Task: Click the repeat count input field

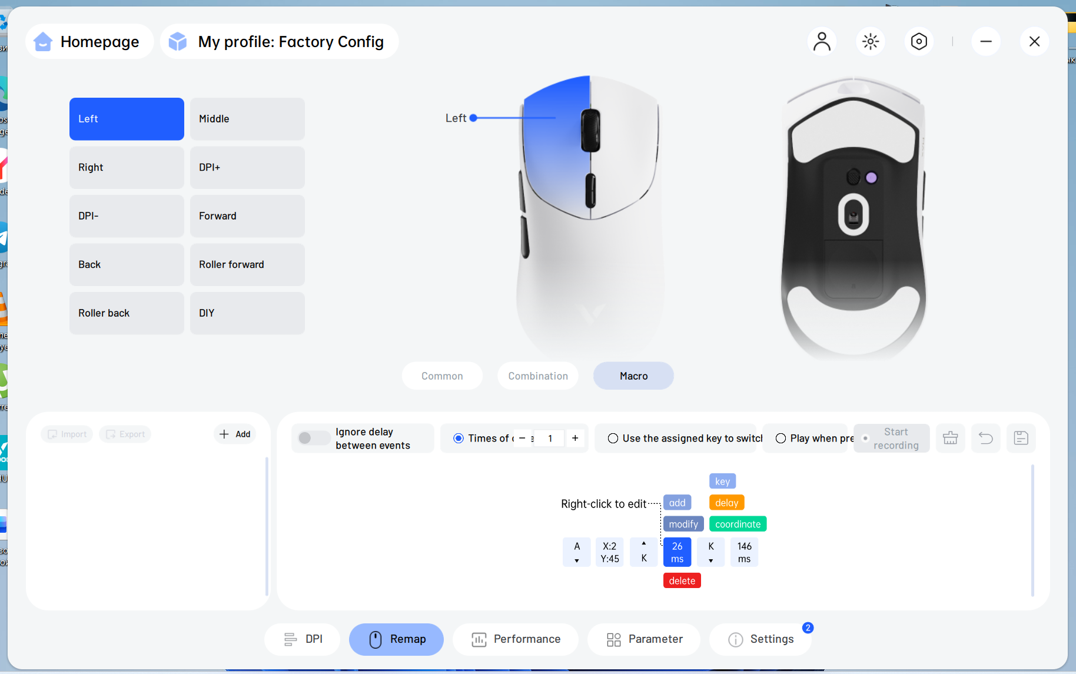Action: [x=550, y=439]
